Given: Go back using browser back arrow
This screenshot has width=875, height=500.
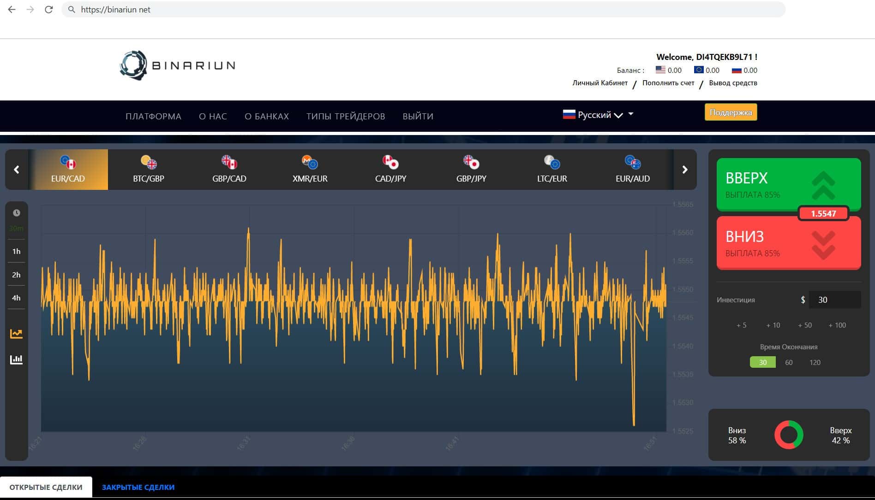Looking at the screenshot, I should pyautogui.click(x=12, y=10).
